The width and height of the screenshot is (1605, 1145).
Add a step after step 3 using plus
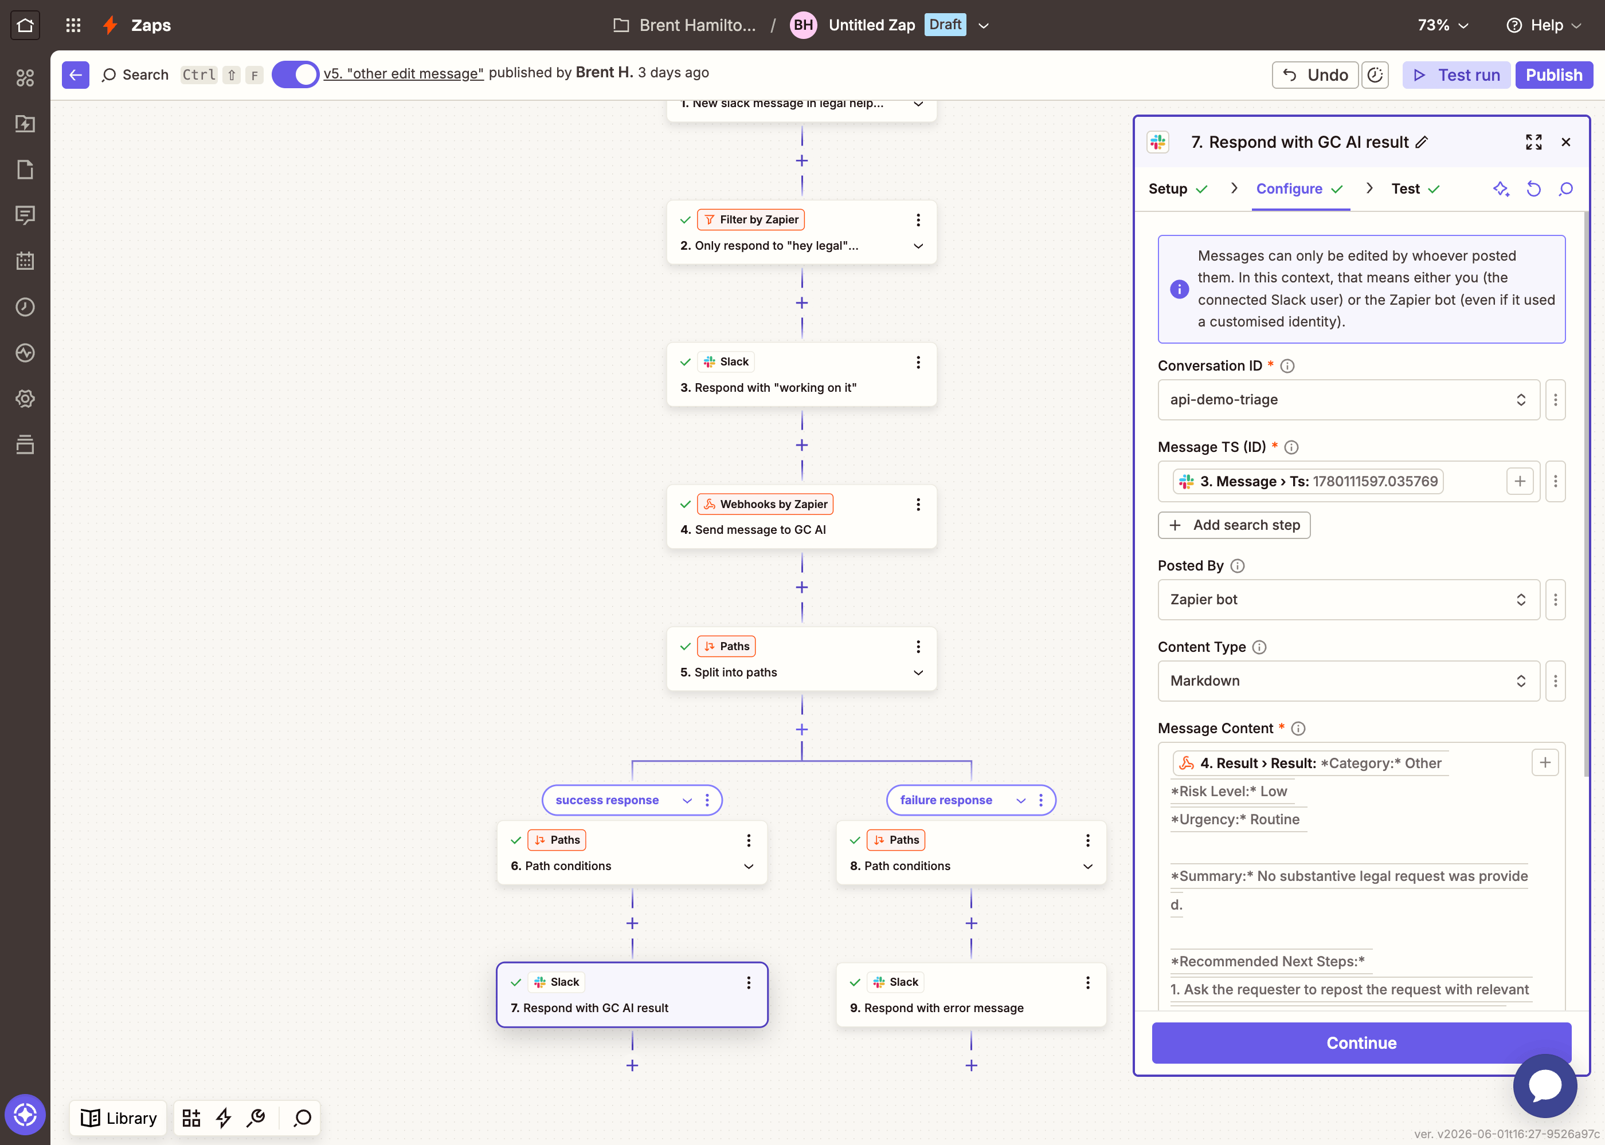coord(802,445)
